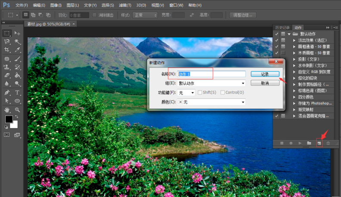Click the 取消 cancel button
The height and width of the screenshot is (197, 341).
coord(265,83)
